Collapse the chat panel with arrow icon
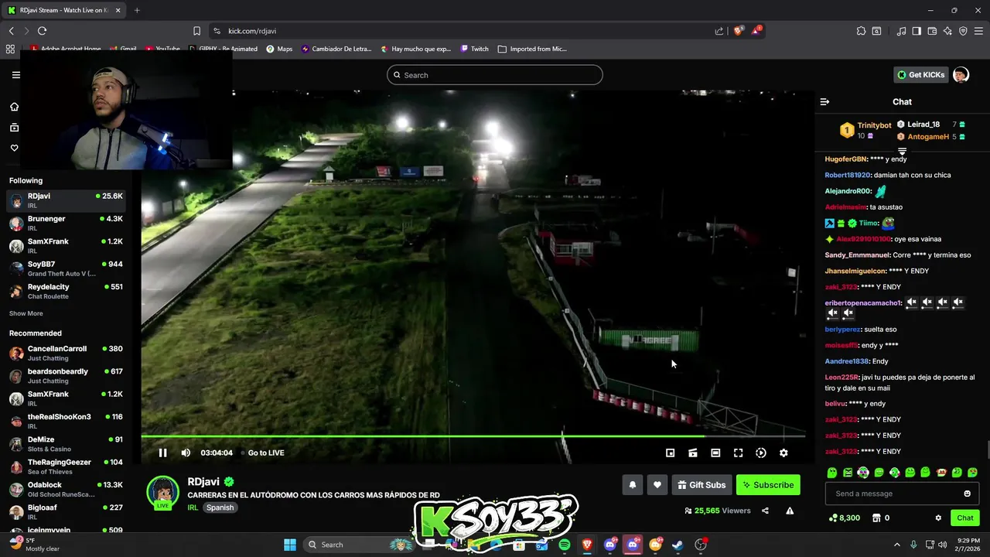Image resolution: width=990 pixels, height=557 pixels. [824, 101]
